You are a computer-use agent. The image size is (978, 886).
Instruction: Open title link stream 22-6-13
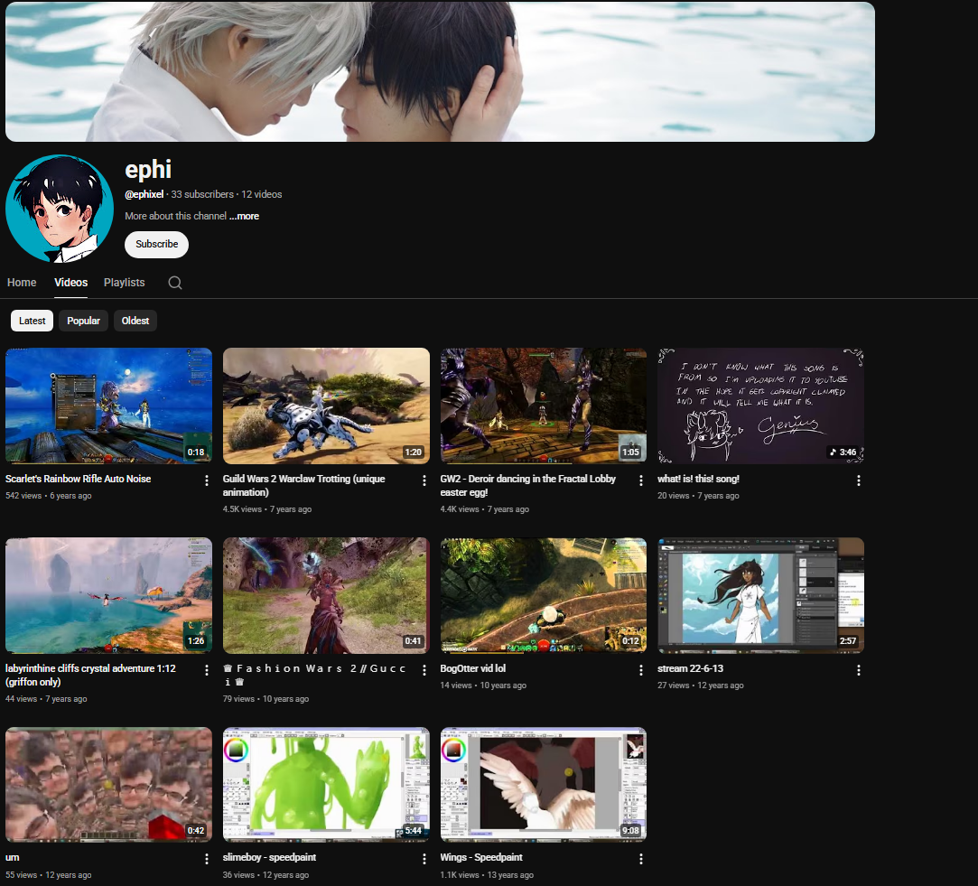tap(691, 668)
